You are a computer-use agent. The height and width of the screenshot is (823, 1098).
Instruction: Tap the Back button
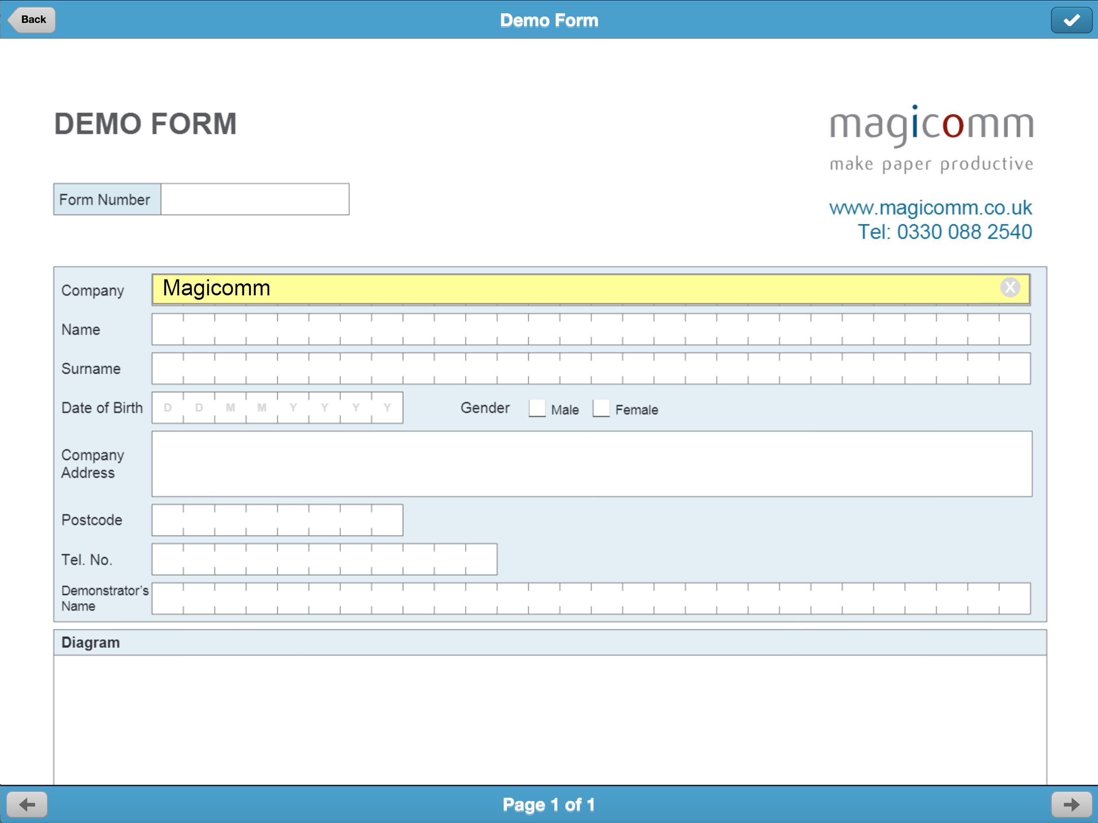click(x=31, y=20)
